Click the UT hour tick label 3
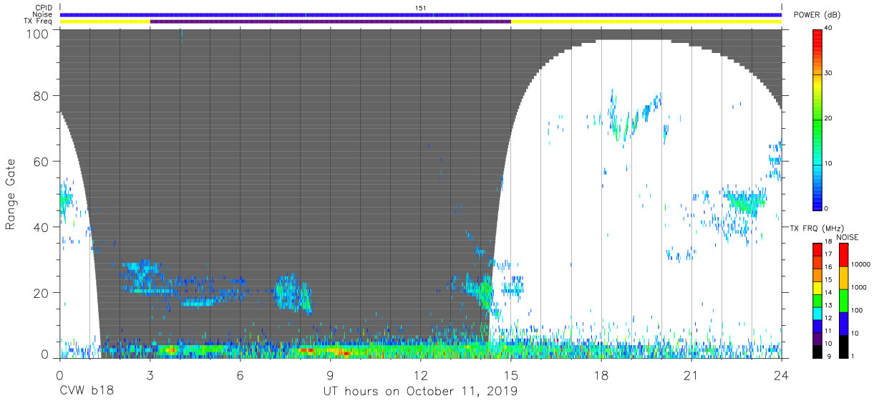The width and height of the screenshot is (879, 406). coord(150,374)
